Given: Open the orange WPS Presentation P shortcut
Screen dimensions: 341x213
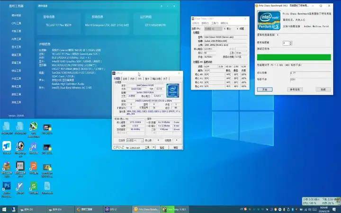Looking at the screenshot, I should 34,168.
